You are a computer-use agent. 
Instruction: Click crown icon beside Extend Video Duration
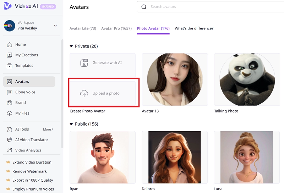8,162
